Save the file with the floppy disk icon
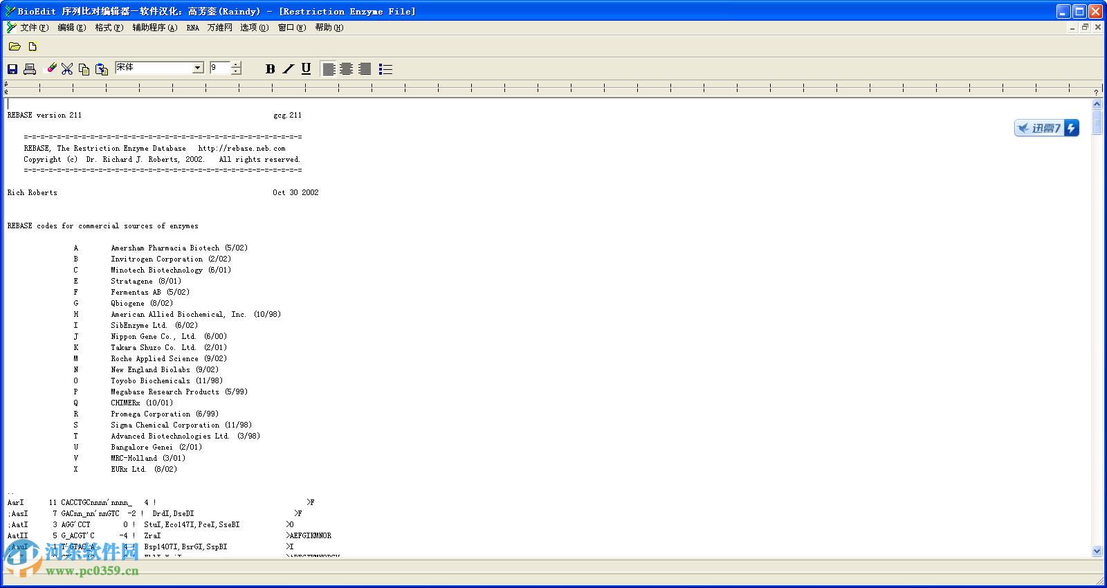The height and width of the screenshot is (588, 1107). [x=12, y=68]
